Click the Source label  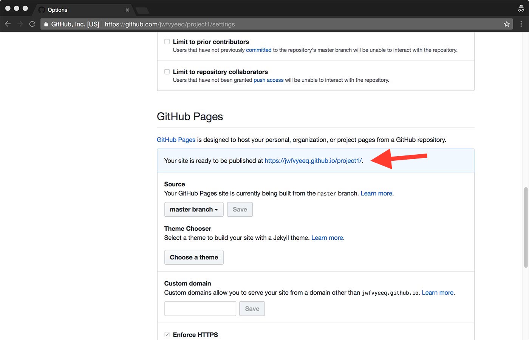click(x=175, y=184)
